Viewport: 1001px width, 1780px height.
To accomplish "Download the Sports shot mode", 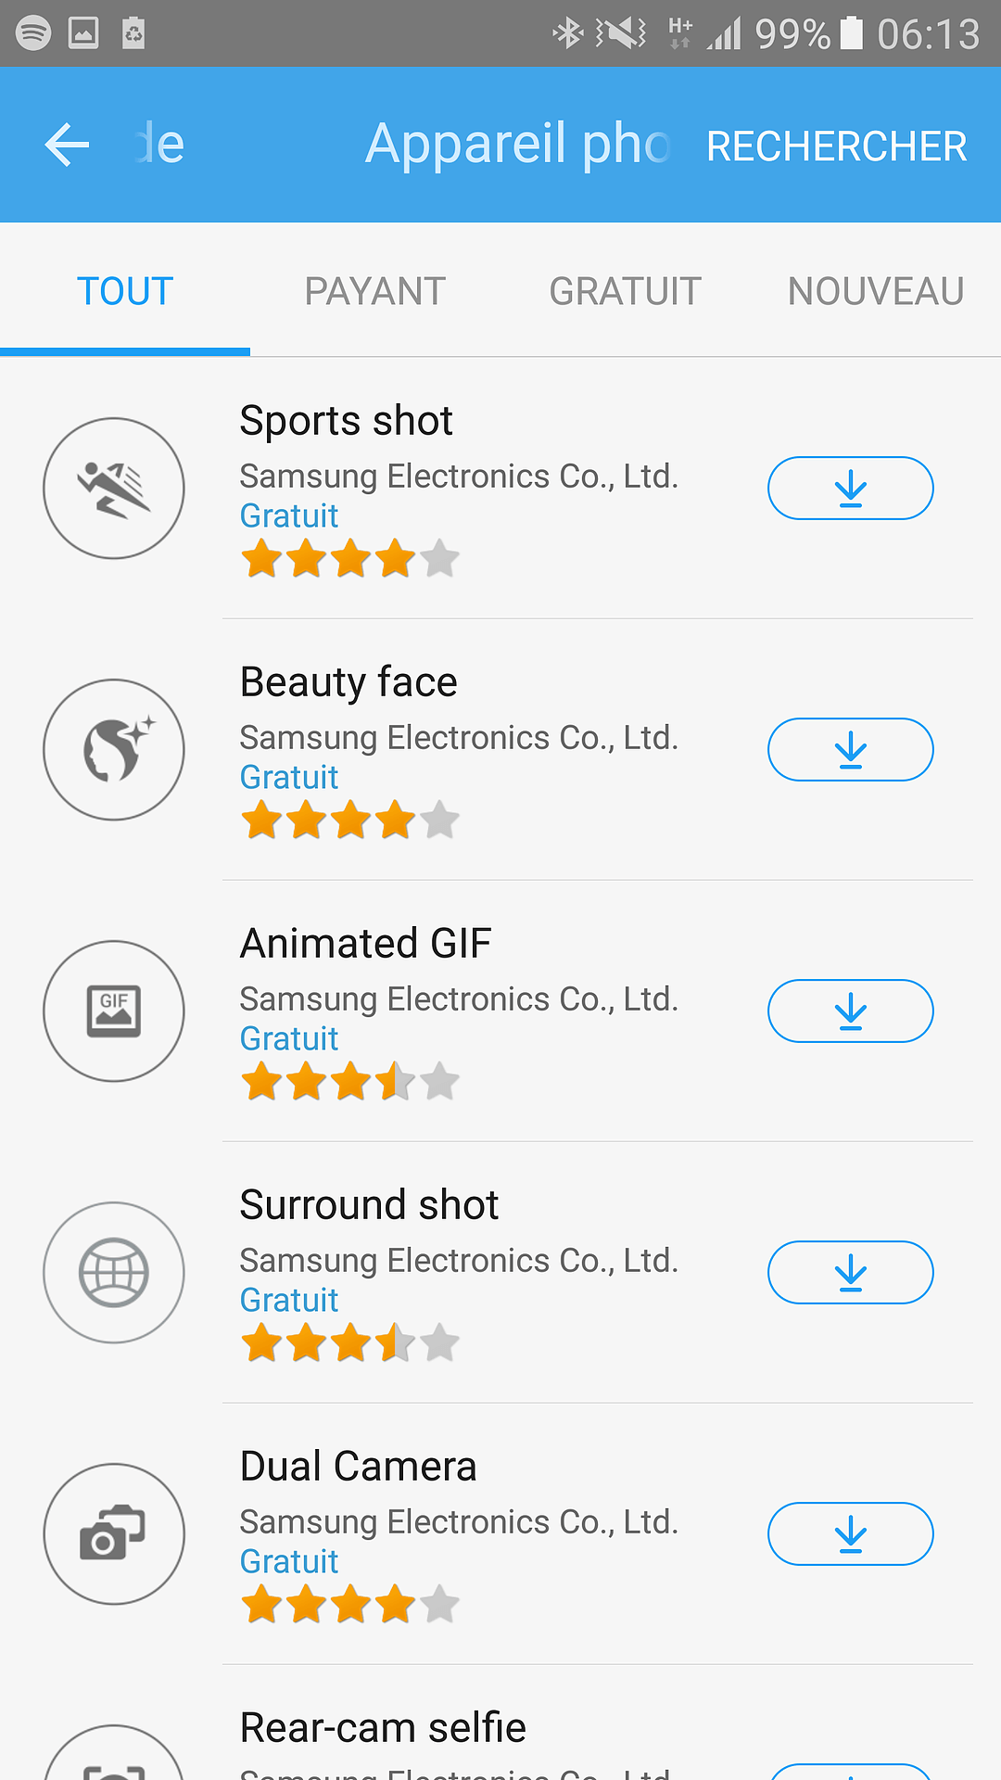I will coord(850,489).
